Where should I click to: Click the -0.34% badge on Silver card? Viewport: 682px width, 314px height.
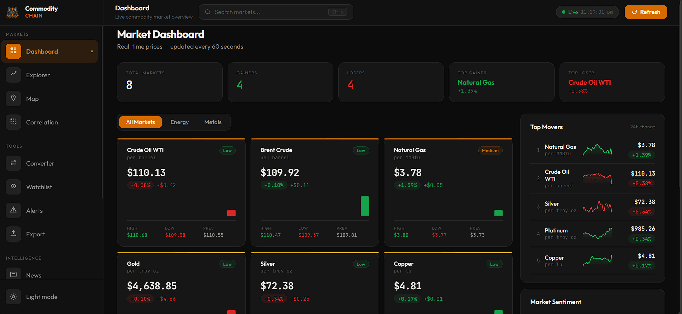(274, 299)
